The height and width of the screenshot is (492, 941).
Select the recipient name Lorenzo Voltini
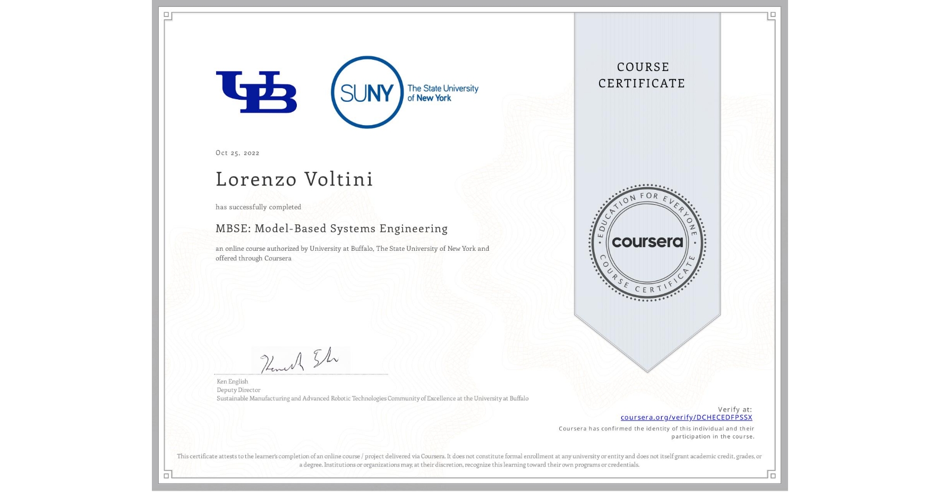pos(294,180)
